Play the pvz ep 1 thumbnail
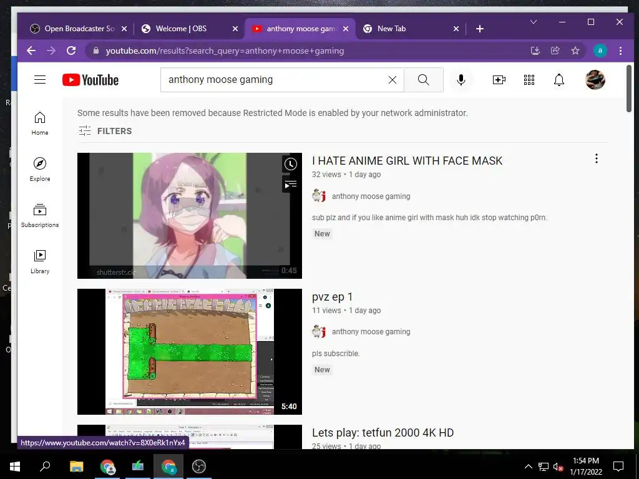Screen dimensions: 639x479 coord(190,352)
